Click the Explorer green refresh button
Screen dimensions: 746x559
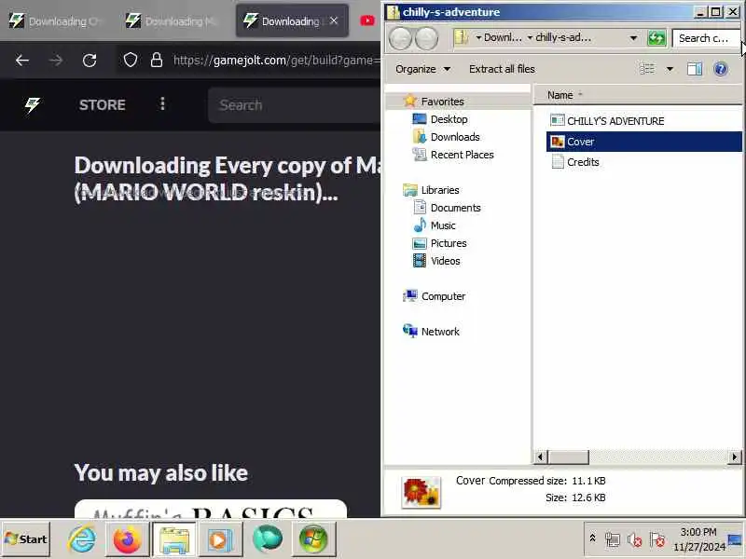656,38
